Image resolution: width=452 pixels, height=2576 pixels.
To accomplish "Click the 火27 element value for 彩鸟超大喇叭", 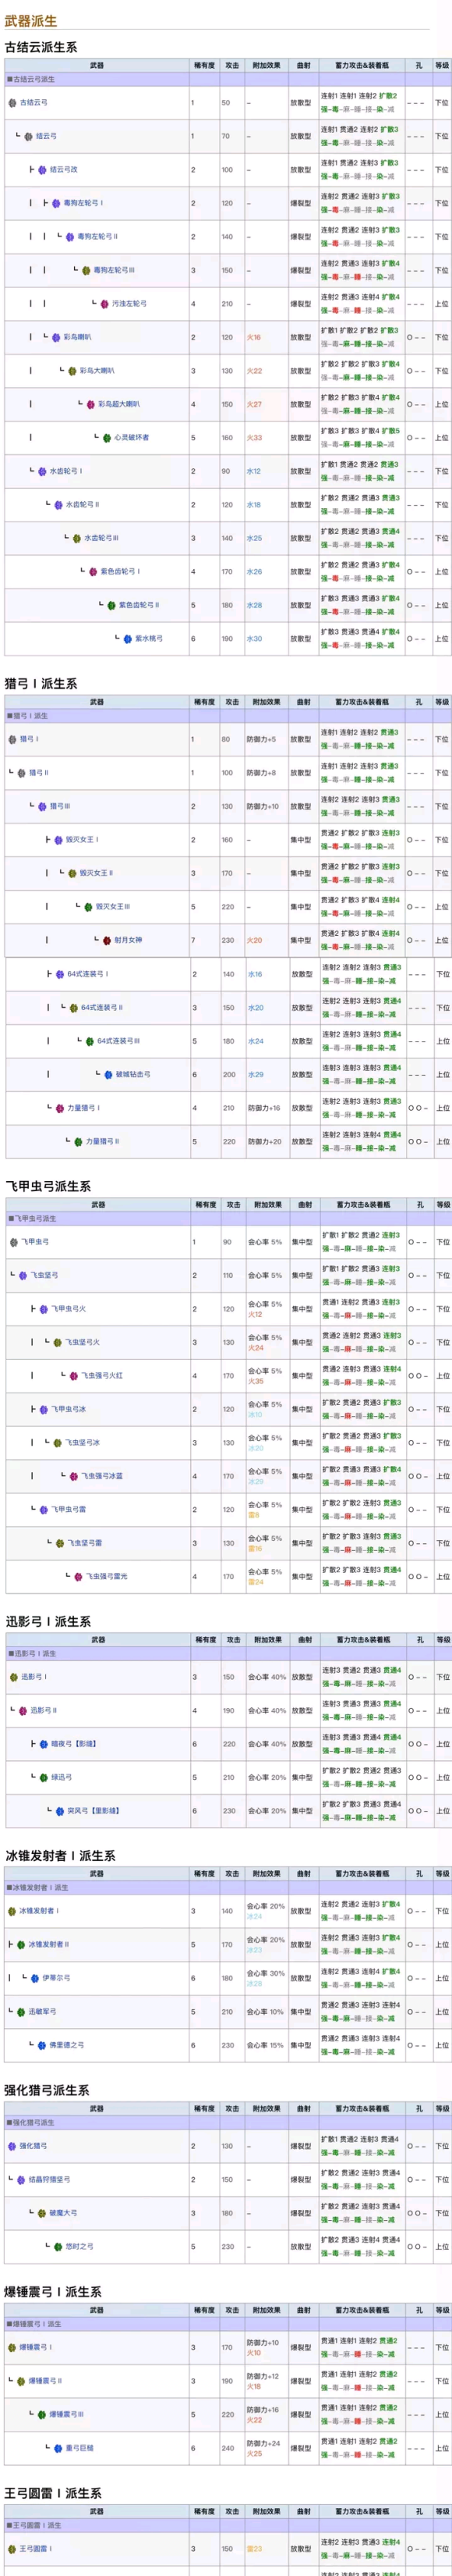I will (254, 405).
